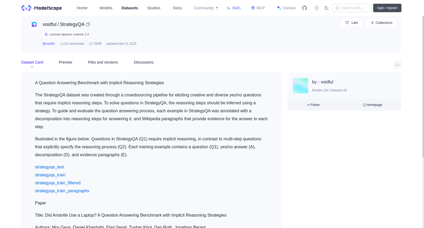
Task: Click the 'Paper' heading text
Action: pos(41,203)
